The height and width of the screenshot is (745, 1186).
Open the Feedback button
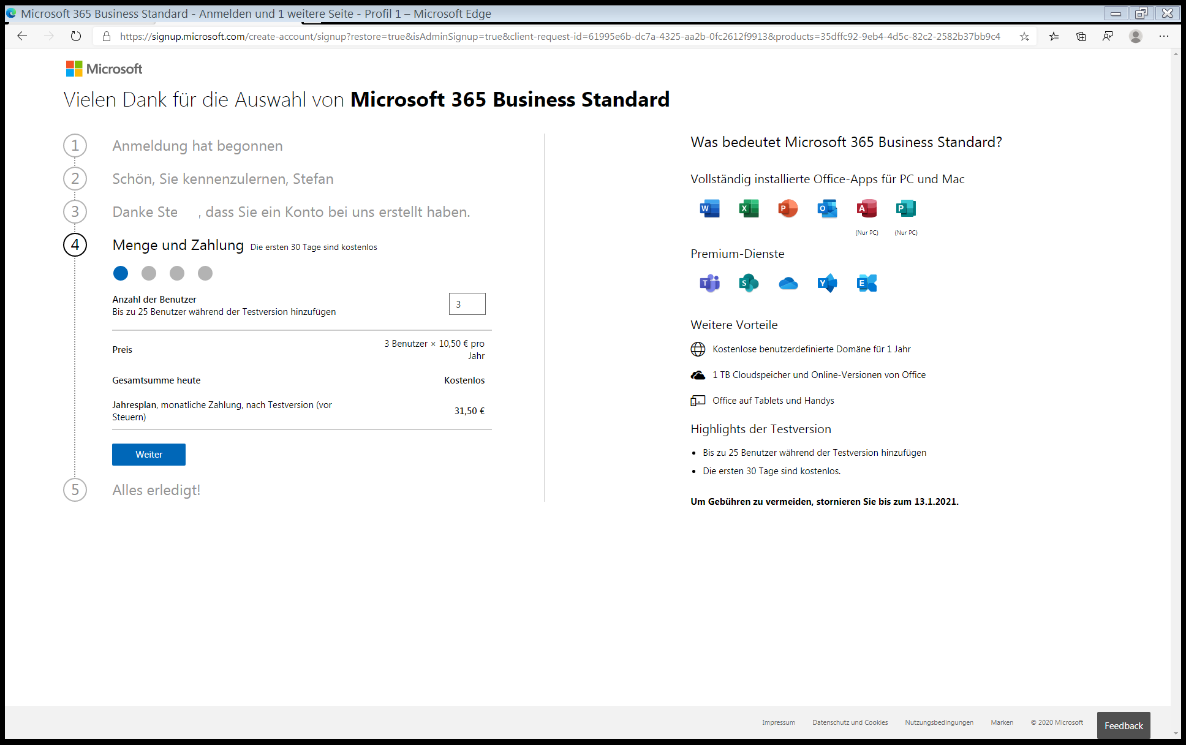coord(1123,725)
